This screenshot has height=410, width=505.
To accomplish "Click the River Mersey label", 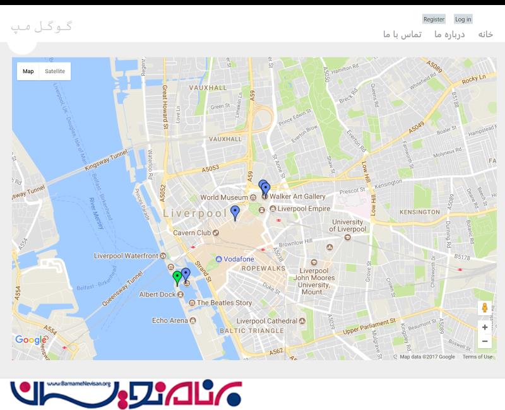I will 97,213.
